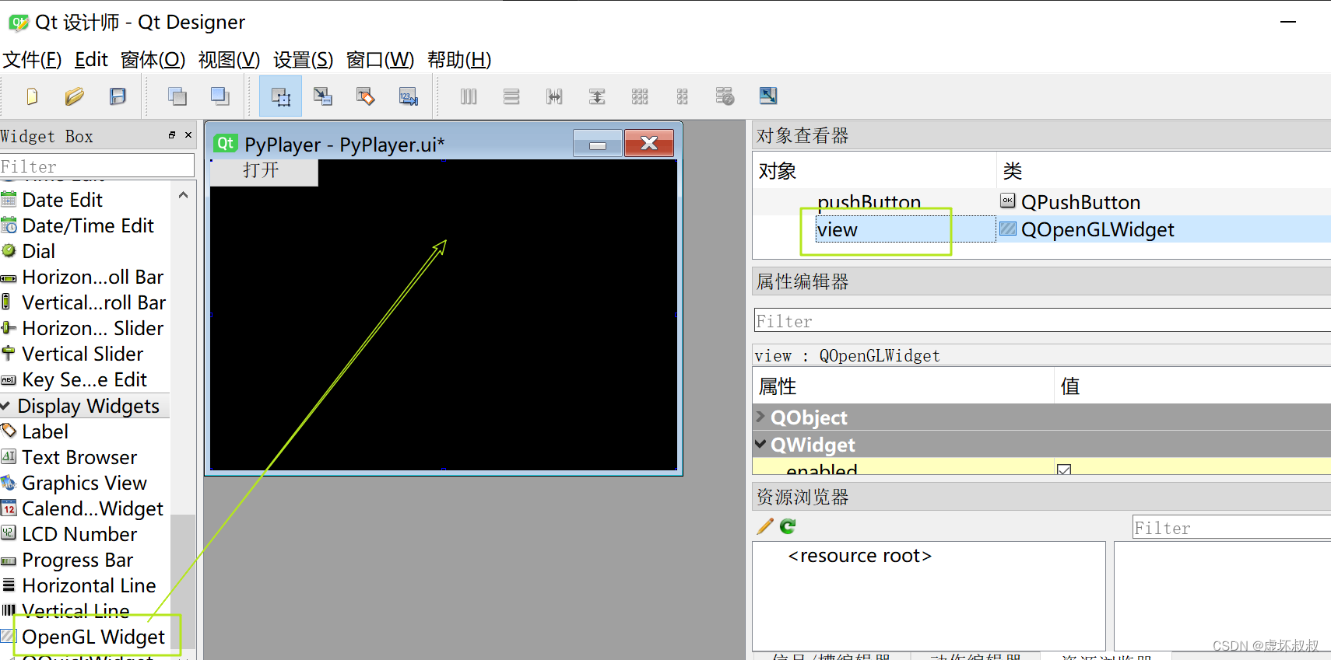Viewport: 1331px width, 660px height.
Task: Select pushButton in object inspector
Action: pyautogui.click(x=869, y=202)
